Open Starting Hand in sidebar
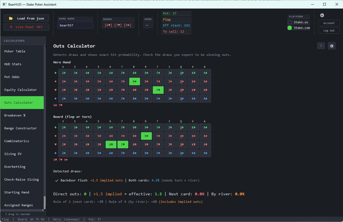The width and height of the screenshot is (343, 222). (x=22, y=192)
